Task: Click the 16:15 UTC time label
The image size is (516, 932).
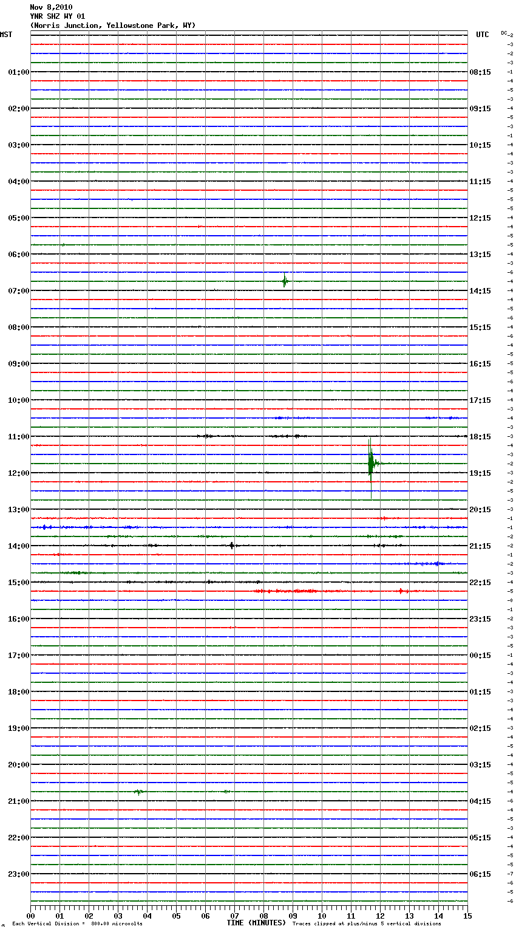Action: click(x=480, y=364)
